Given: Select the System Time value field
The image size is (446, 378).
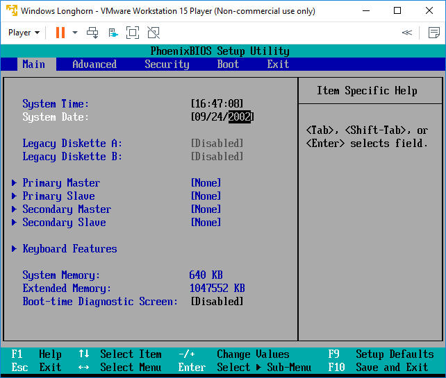Looking at the screenshot, I should [217, 103].
